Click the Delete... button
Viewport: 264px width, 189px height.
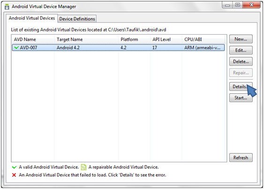(x=241, y=61)
